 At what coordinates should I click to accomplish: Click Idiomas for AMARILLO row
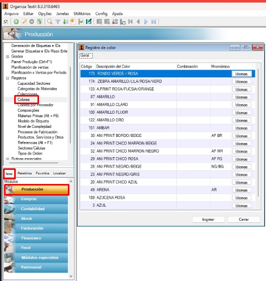point(241,97)
